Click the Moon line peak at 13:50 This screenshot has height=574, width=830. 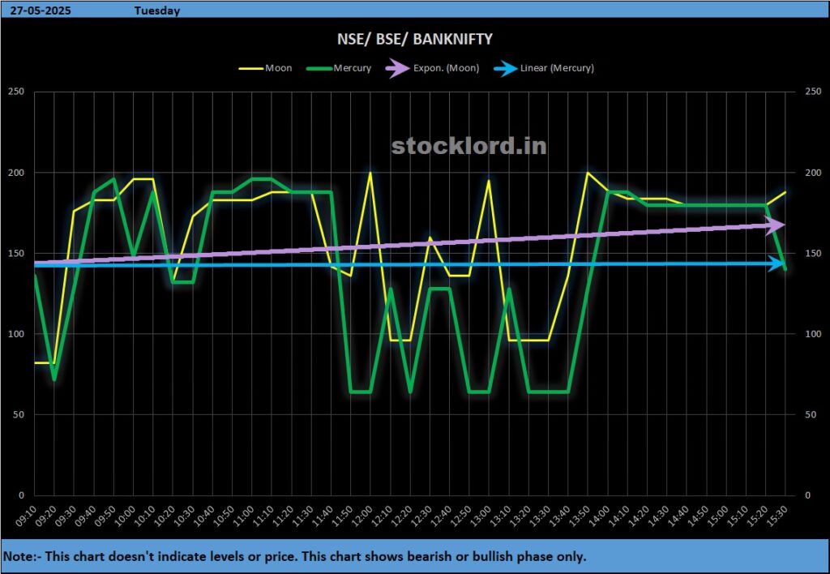point(588,173)
